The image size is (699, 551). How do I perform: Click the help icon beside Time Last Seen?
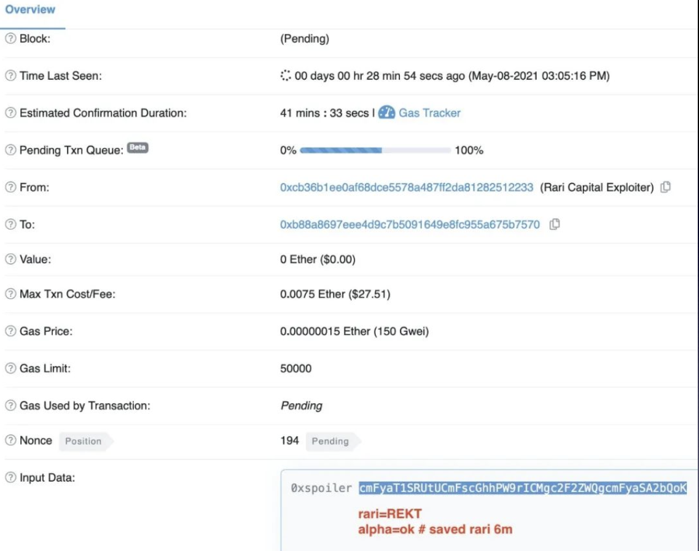coord(10,75)
